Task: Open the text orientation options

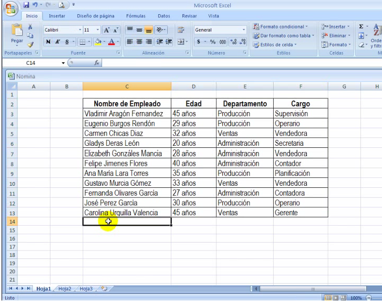Action: click(x=161, y=30)
